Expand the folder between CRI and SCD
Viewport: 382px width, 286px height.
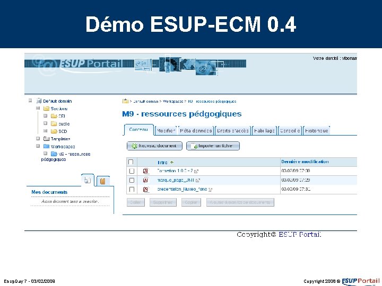pyautogui.click(x=45, y=123)
